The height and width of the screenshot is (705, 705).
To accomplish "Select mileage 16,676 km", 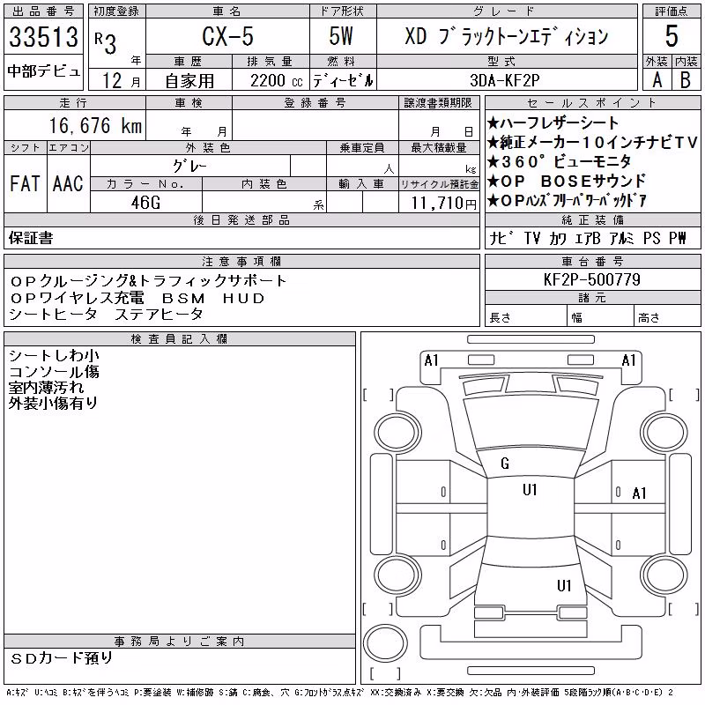I will click(95, 125).
